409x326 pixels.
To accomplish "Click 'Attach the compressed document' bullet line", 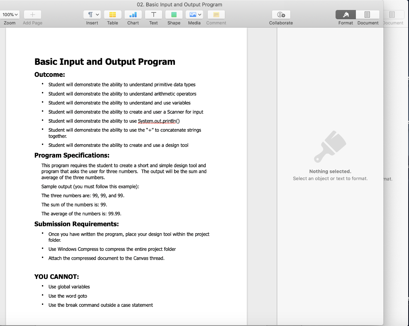I will 106,258.
